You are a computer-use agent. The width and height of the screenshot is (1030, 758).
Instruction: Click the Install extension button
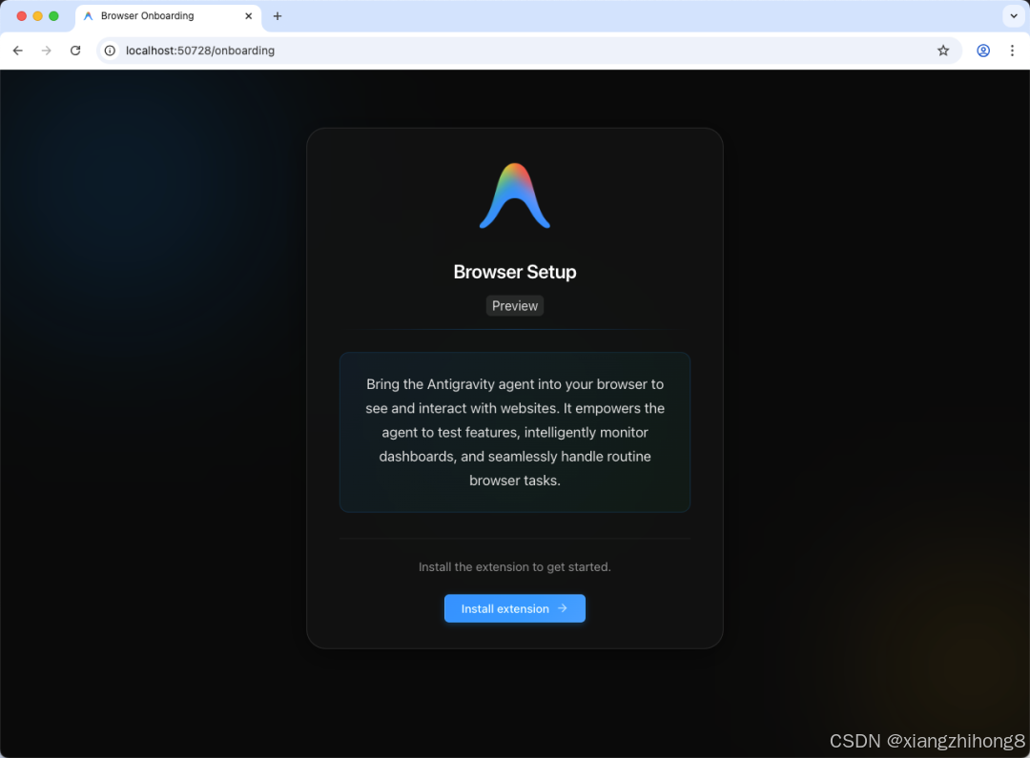tap(514, 608)
